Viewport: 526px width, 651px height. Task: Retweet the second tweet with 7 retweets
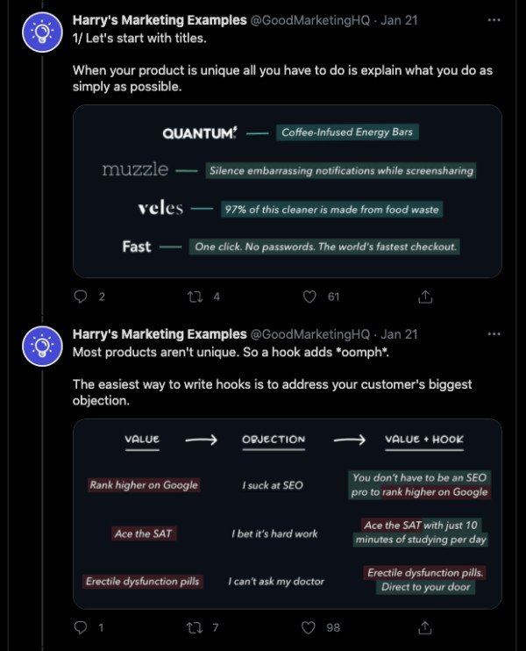(195, 627)
